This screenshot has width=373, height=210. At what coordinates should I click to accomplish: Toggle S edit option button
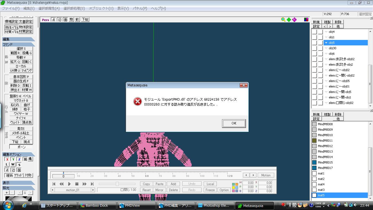(19, 165)
